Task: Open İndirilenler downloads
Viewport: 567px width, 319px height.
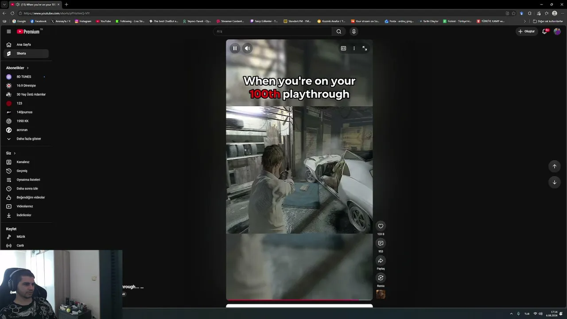Action: point(26,215)
